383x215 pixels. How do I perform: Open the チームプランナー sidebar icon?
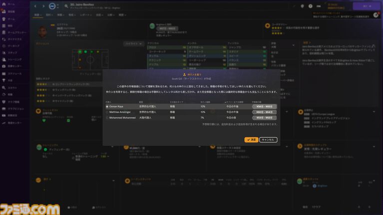[3, 32]
